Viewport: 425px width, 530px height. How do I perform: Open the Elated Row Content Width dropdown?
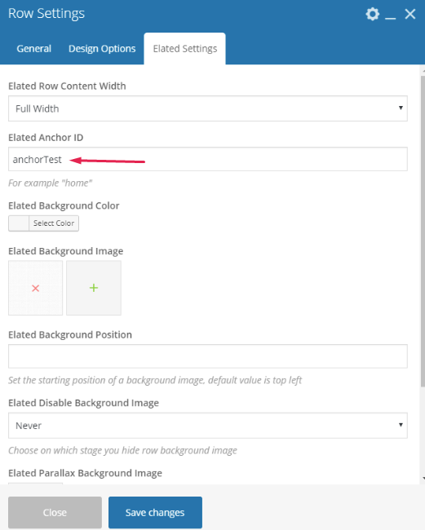(x=207, y=108)
